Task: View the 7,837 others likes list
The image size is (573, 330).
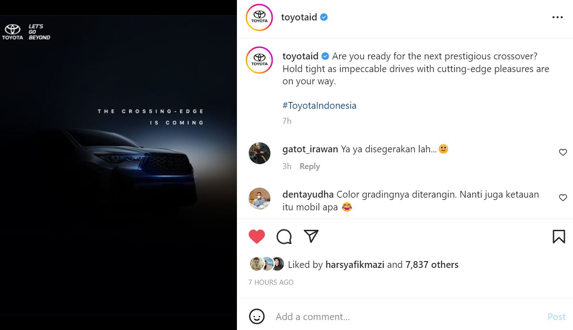Action: [432, 265]
